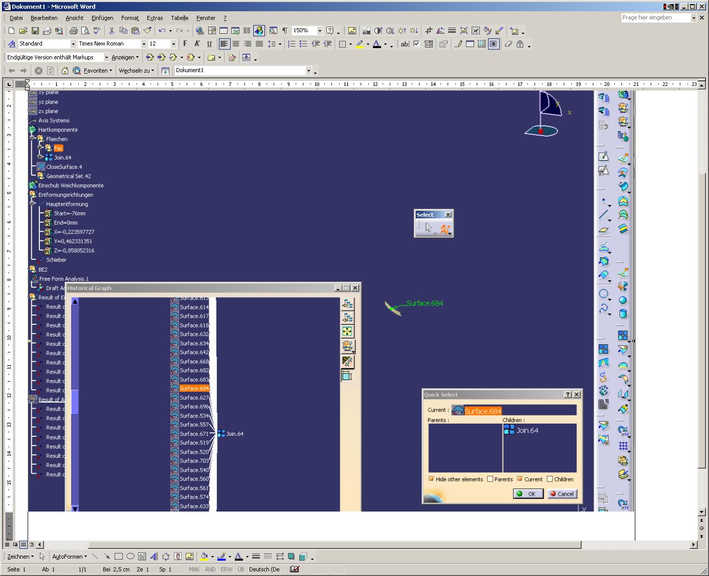Click the web toolbar Home icon

pos(64,71)
